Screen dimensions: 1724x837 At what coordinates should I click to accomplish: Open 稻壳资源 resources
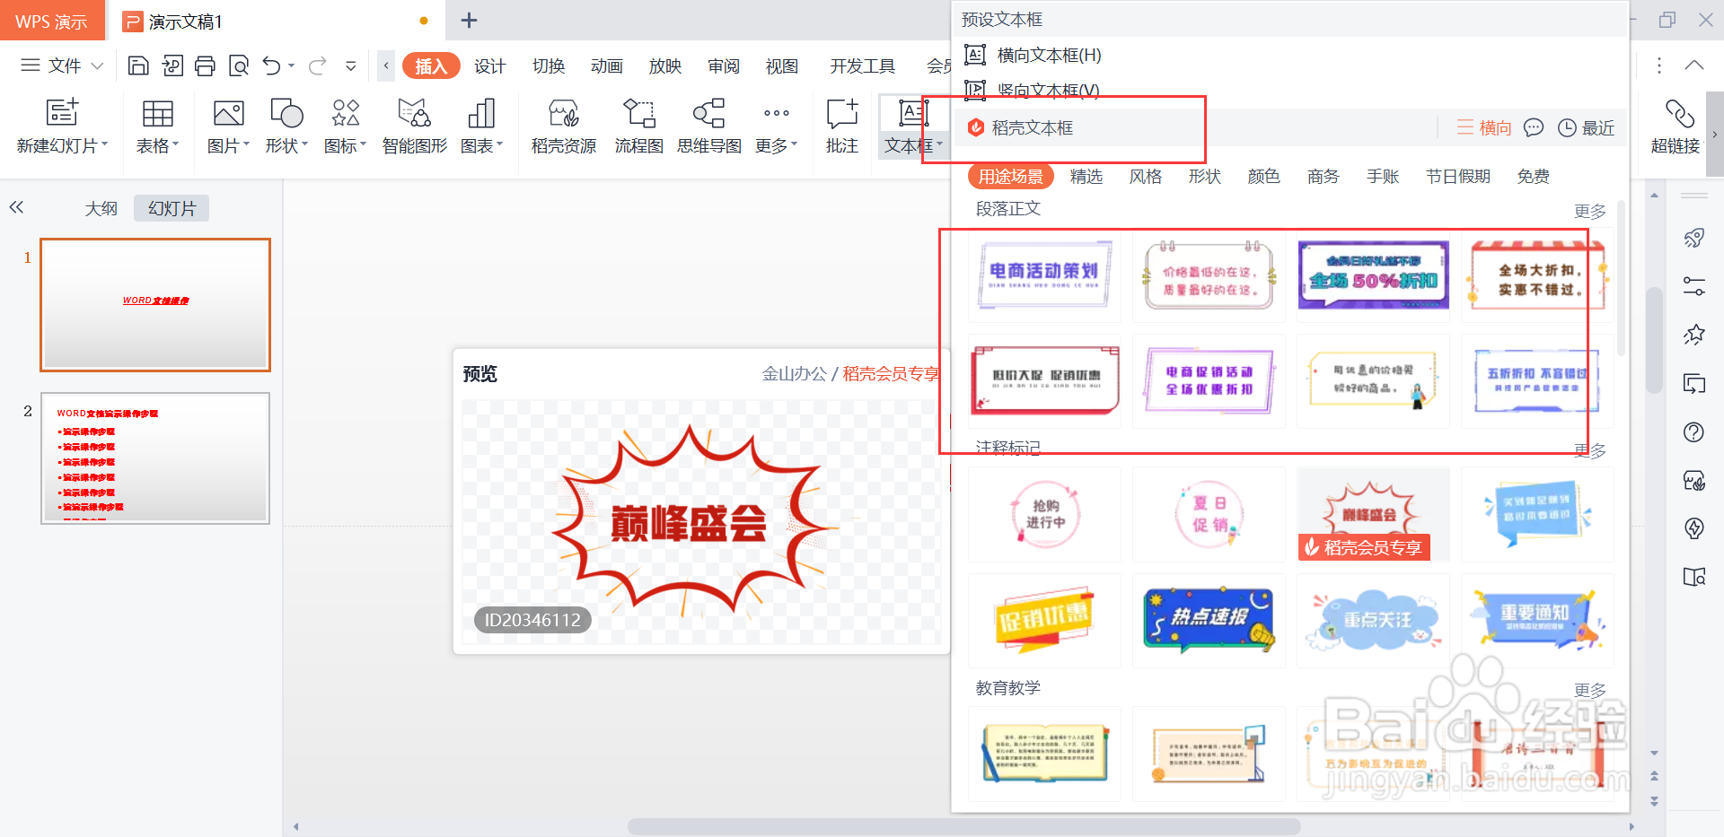(x=564, y=126)
